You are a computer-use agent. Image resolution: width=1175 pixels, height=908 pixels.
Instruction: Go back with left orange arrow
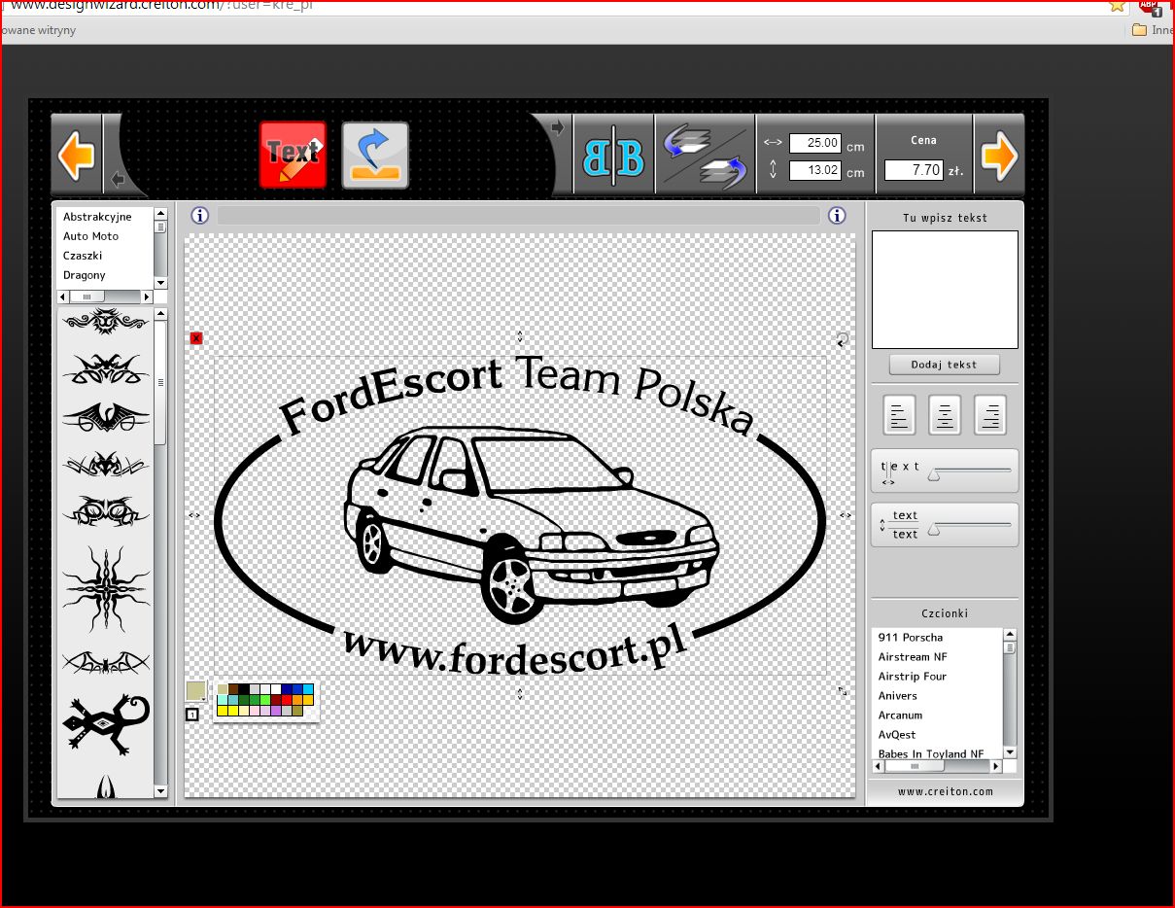click(x=76, y=156)
